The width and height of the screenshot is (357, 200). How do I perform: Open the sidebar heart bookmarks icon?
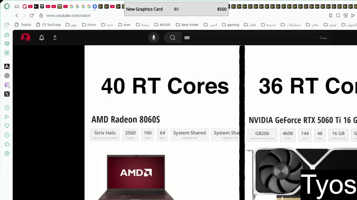click(x=7, y=126)
